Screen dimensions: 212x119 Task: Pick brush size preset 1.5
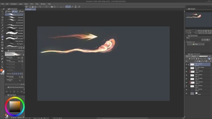click(14, 92)
